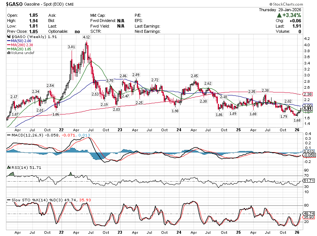Click the candlestick icon beside $GASO (Weekly)
Image resolution: width=317 pixels, height=236 pixels.
pyautogui.click(x=9, y=37)
